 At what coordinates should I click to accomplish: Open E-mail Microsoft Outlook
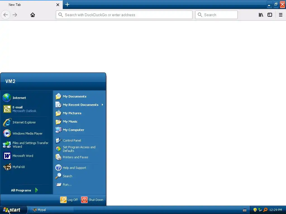(27, 109)
